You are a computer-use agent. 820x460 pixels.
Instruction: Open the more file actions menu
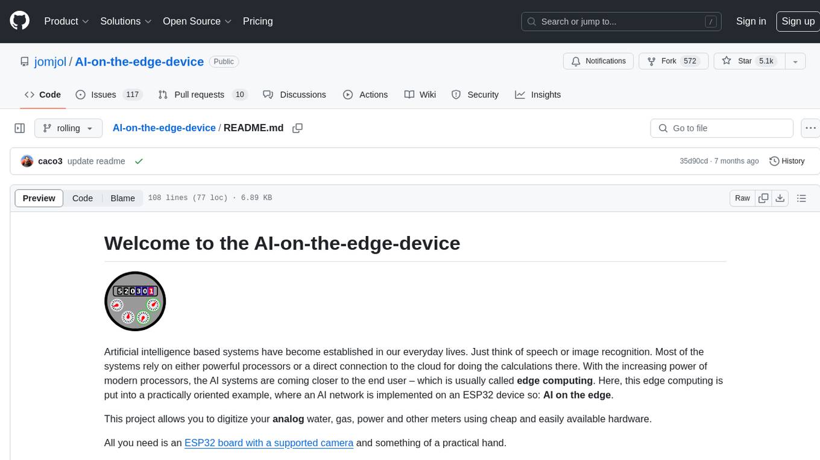click(811, 128)
